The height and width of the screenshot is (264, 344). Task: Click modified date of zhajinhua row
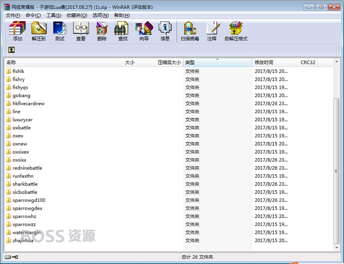(x=271, y=241)
